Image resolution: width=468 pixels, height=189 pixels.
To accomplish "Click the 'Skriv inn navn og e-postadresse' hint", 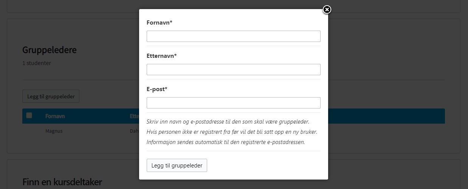I will [228, 122].
